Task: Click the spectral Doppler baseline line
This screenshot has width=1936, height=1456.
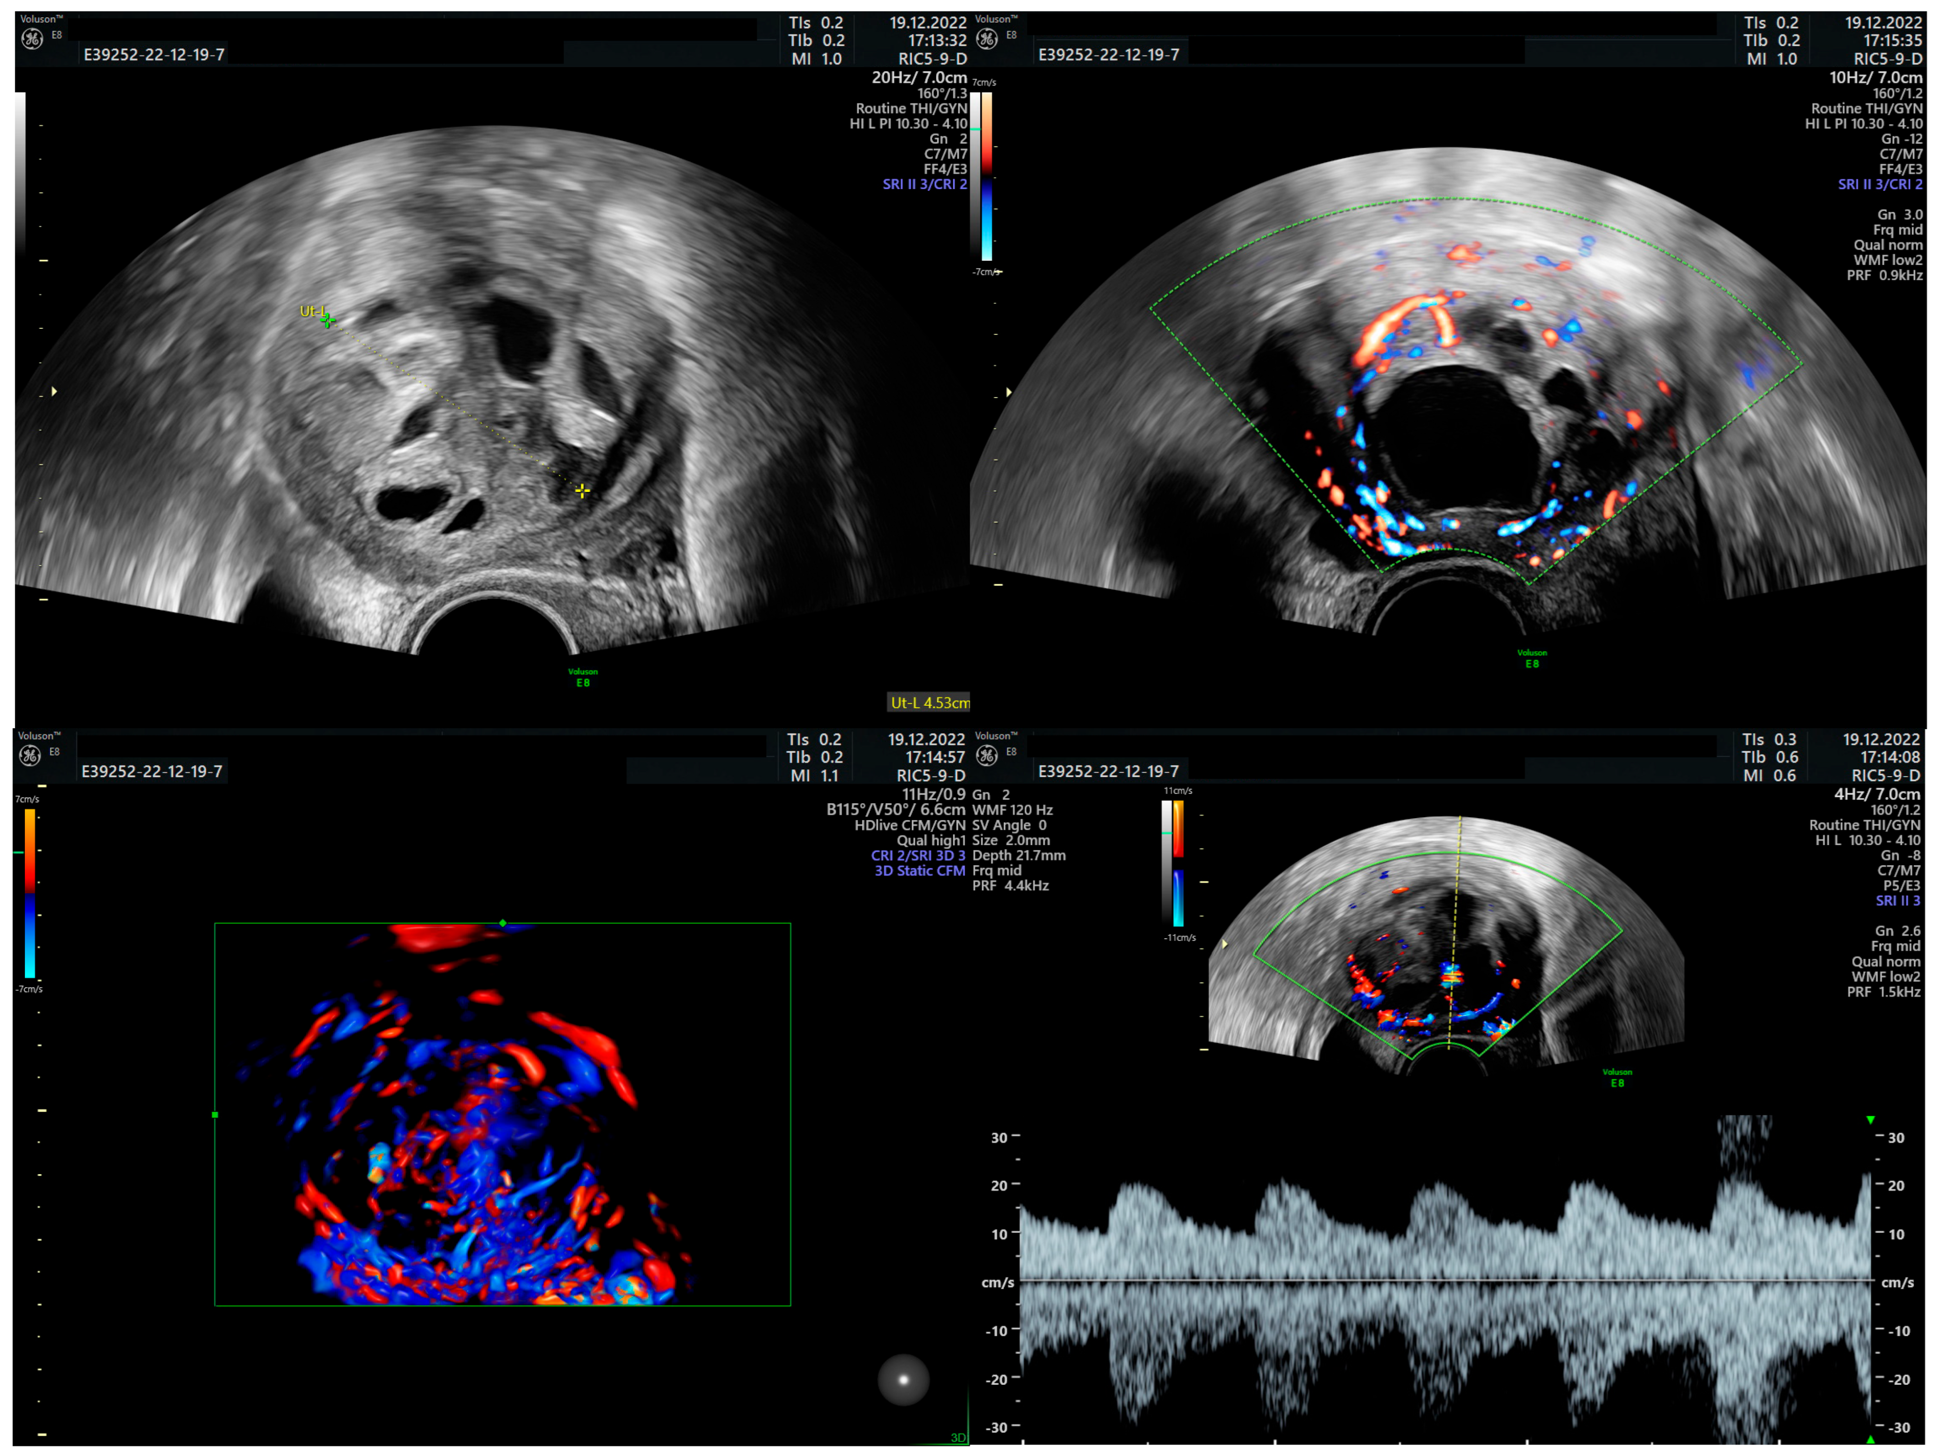Action: tap(1444, 1281)
